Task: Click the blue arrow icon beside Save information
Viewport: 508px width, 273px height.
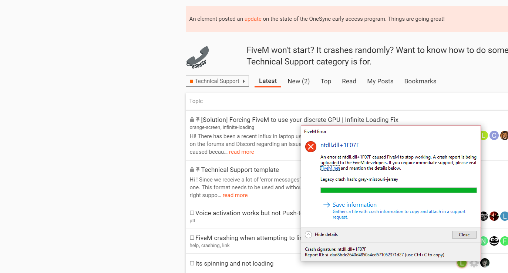Action: (326, 205)
